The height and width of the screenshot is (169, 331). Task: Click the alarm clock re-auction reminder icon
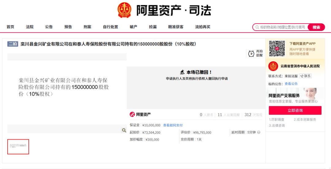[x=251, y=54]
